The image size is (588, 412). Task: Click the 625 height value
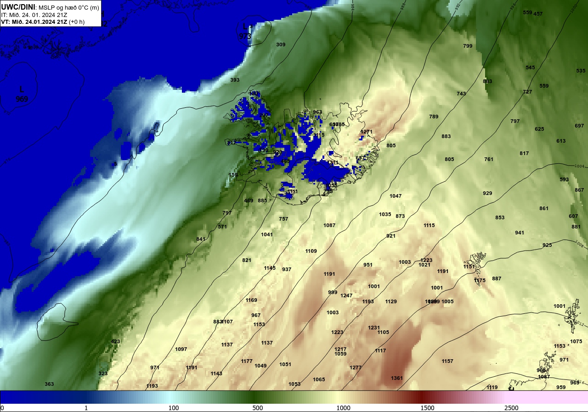point(539,129)
